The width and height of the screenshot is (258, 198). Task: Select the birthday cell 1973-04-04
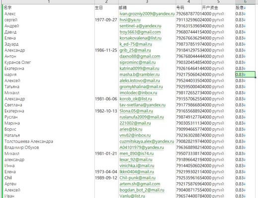(106, 172)
